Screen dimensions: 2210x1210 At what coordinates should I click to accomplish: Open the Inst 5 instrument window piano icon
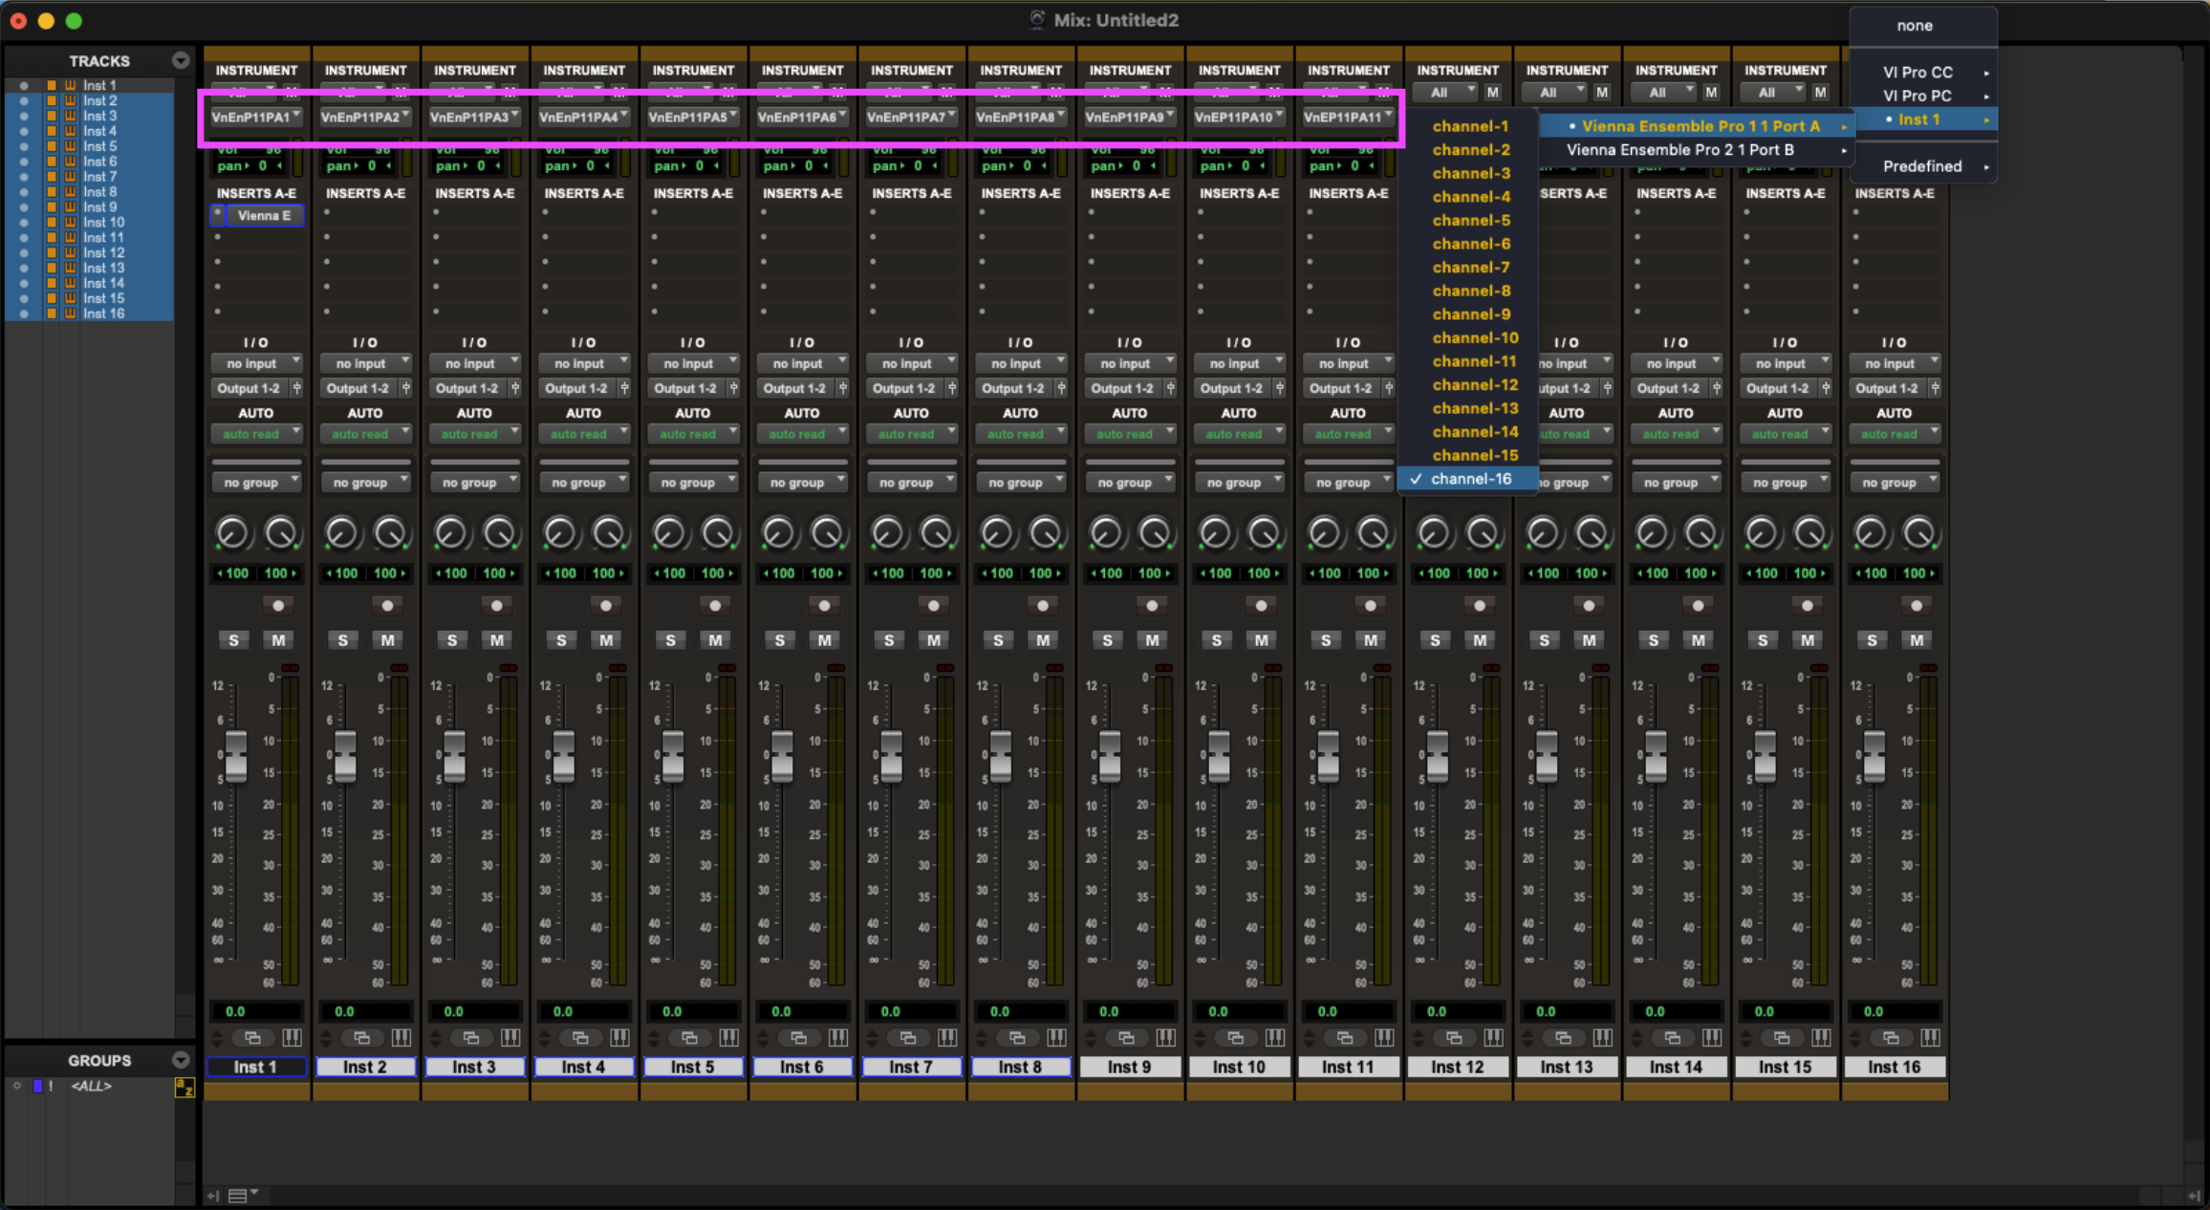coord(728,1038)
